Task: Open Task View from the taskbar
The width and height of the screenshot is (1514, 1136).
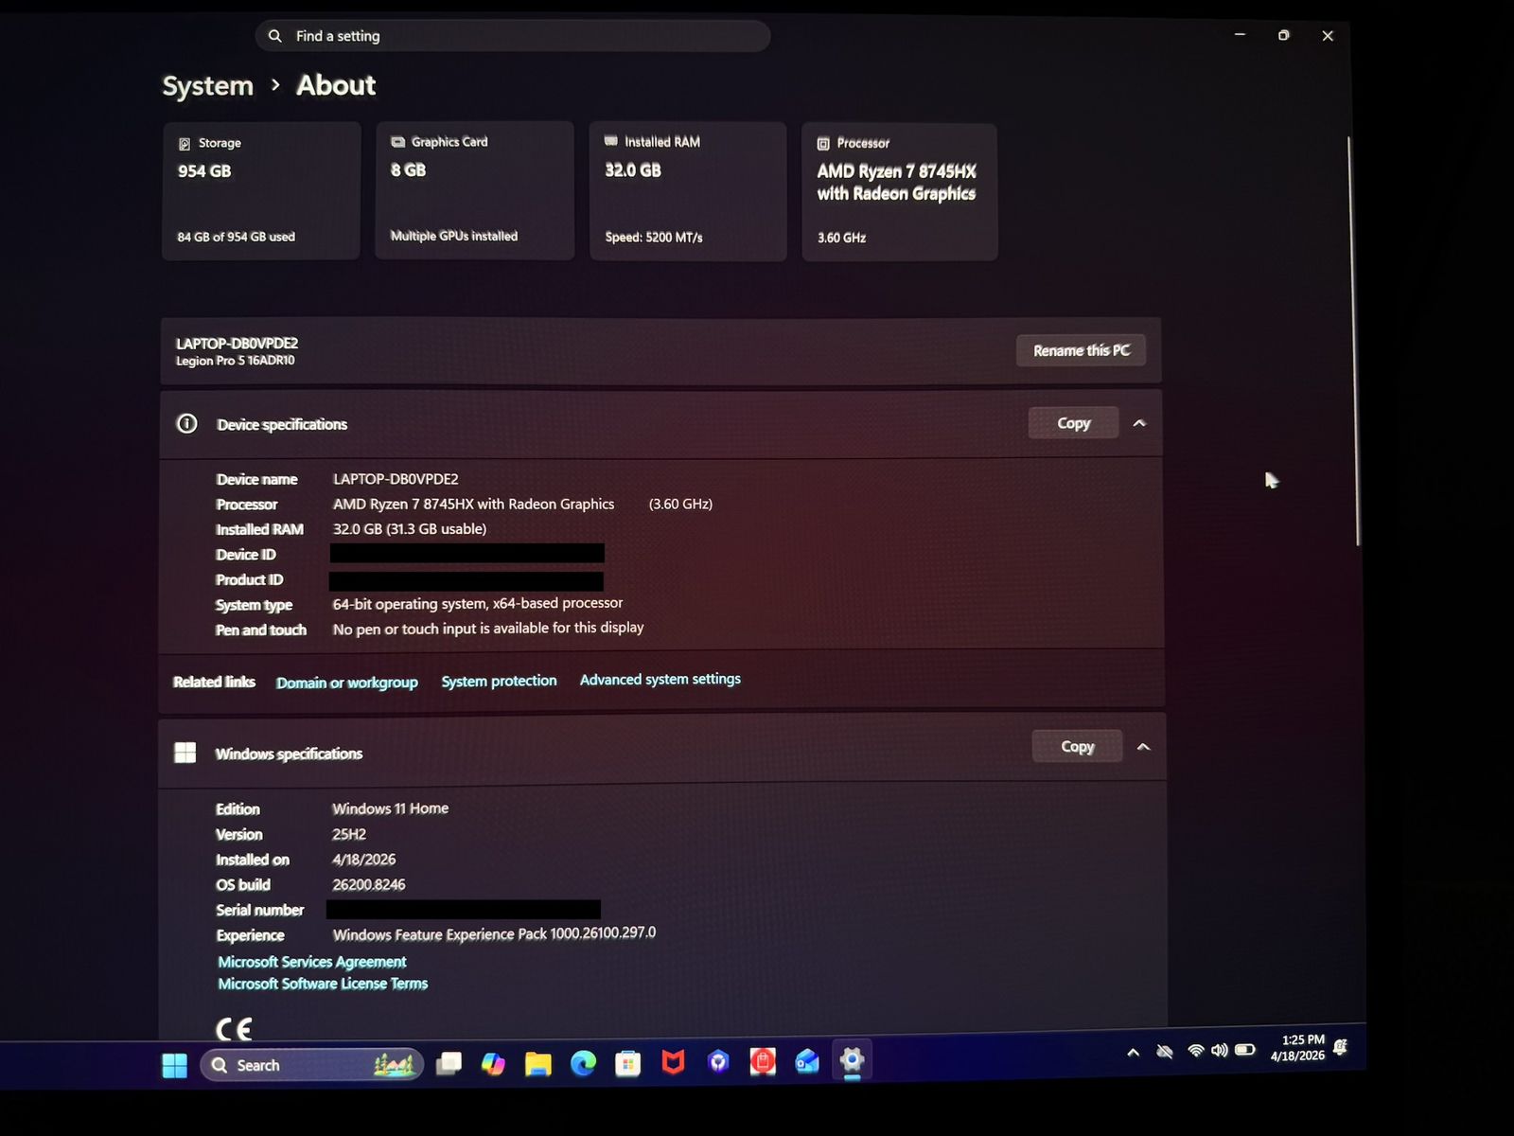Action: pyautogui.click(x=449, y=1064)
